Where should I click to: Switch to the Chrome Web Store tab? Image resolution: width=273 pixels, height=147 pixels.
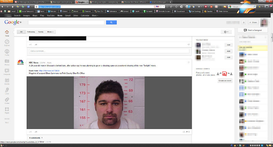(x=134, y=2)
